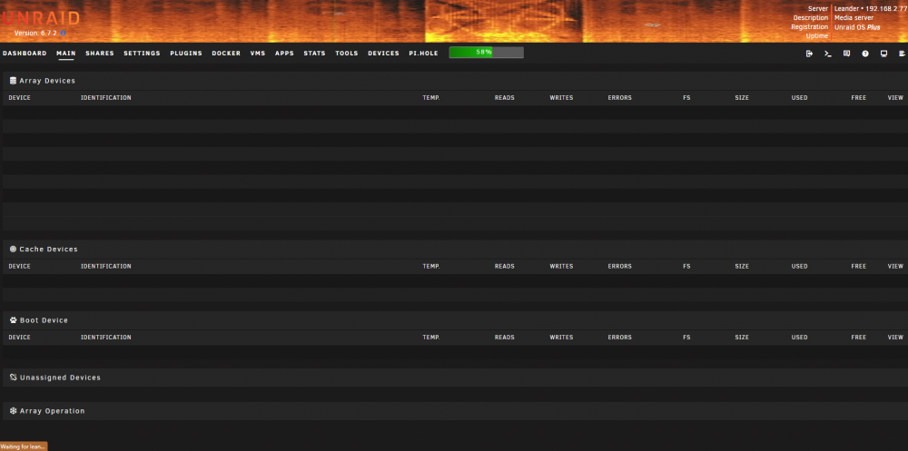This screenshot has height=451, width=908.
Task: Select the Main tab
Action: pyautogui.click(x=66, y=54)
